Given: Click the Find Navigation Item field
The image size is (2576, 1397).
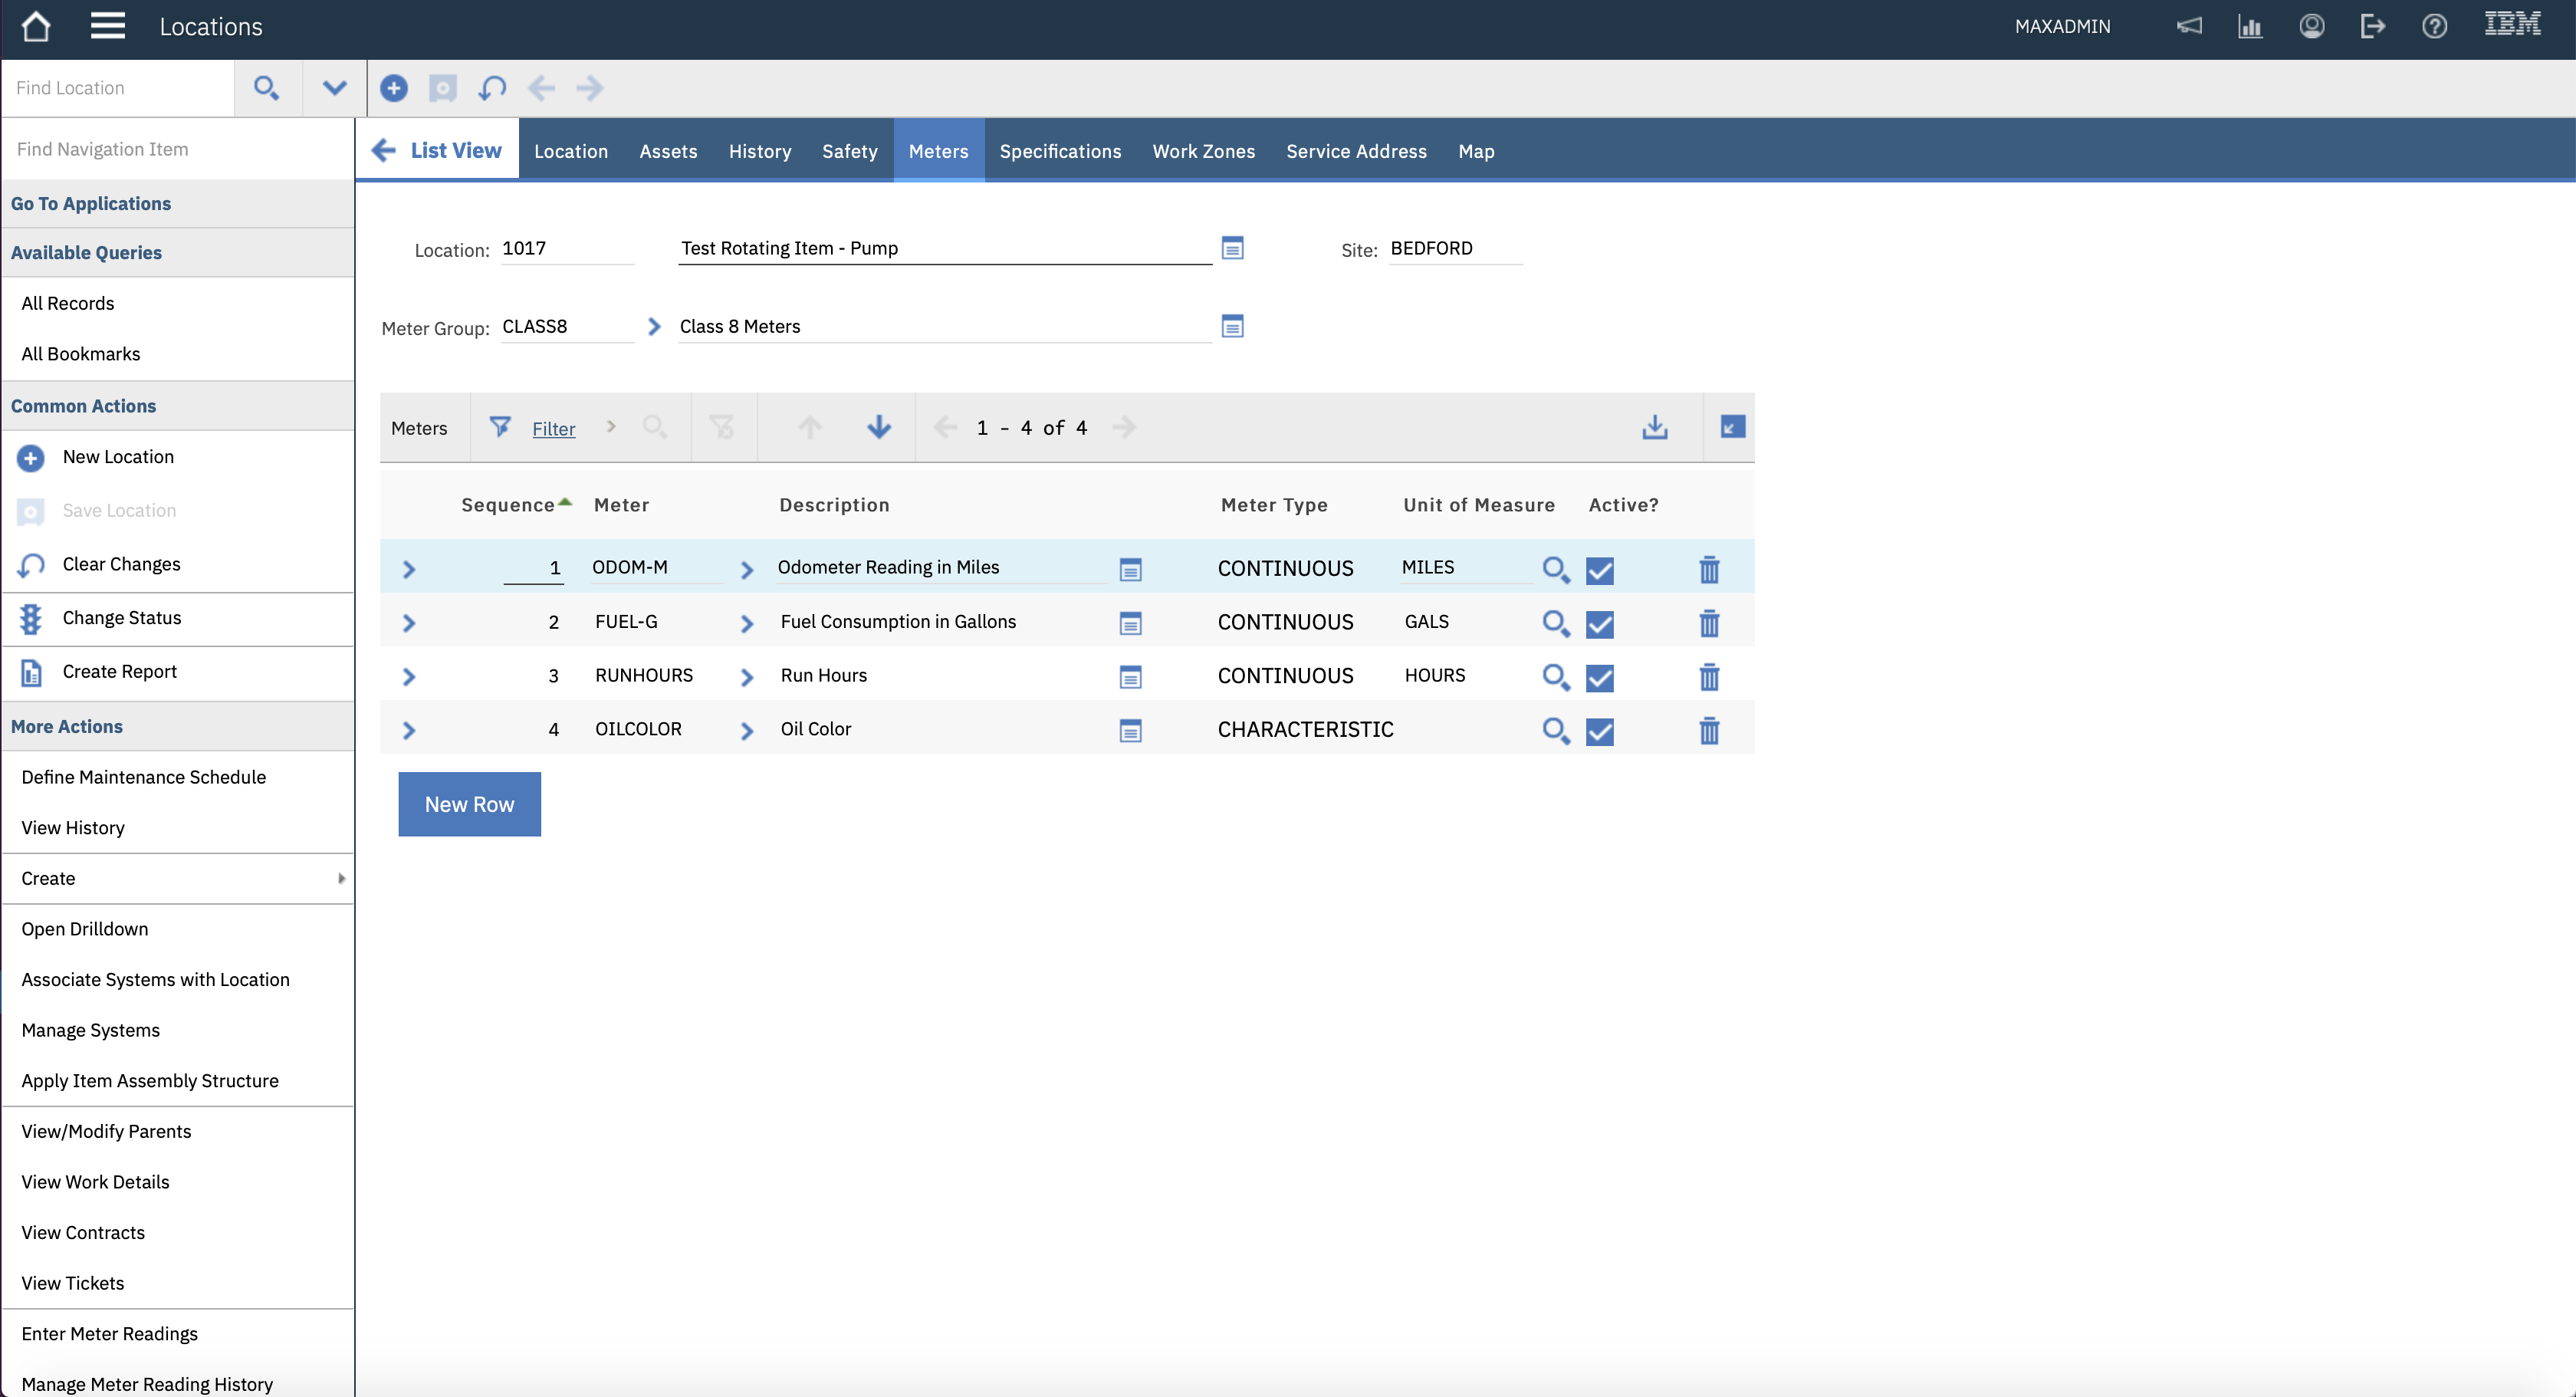Looking at the screenshot, I should point(178,149).
